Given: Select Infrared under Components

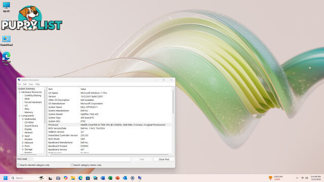Looking at the screenshot, I should [28, 132].
